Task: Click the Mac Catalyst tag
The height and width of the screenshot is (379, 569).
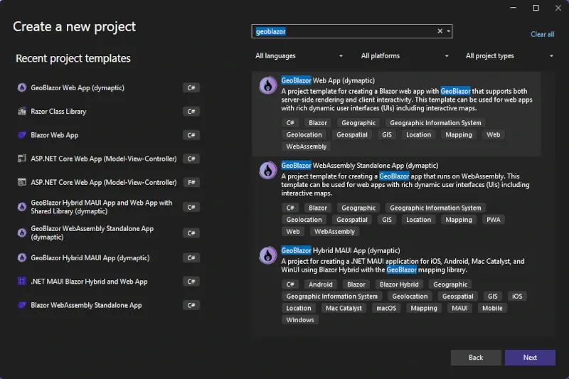Action: click(x=344, y=309)
